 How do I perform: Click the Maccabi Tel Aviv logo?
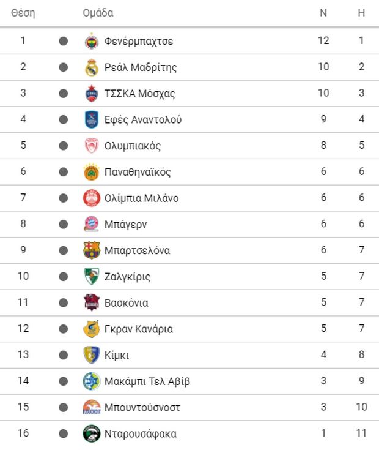pyautogui.click(x=91, y=381)
